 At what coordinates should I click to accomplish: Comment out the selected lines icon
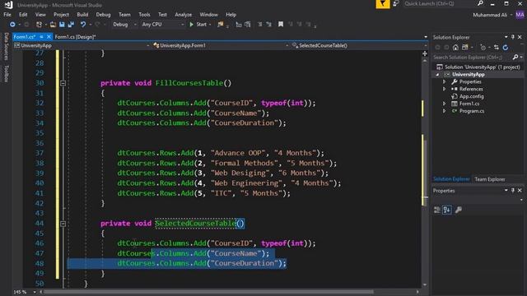click(x=260, y=25)
